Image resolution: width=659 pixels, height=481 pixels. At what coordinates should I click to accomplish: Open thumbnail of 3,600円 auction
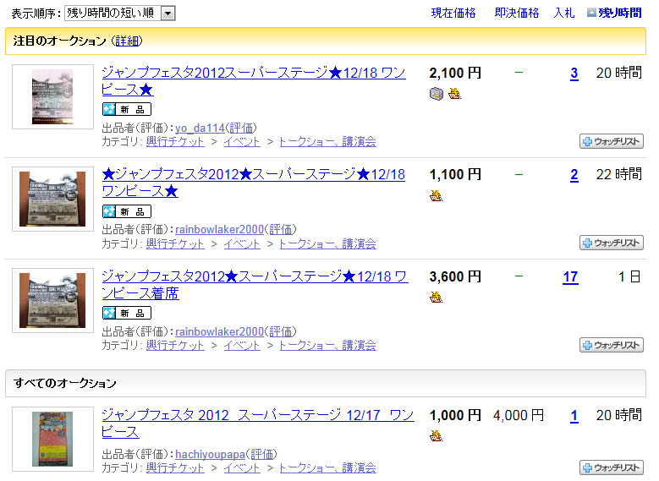point(52,300)
